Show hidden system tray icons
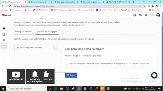Screen dimensions: 163x91 tap(134, 89)
